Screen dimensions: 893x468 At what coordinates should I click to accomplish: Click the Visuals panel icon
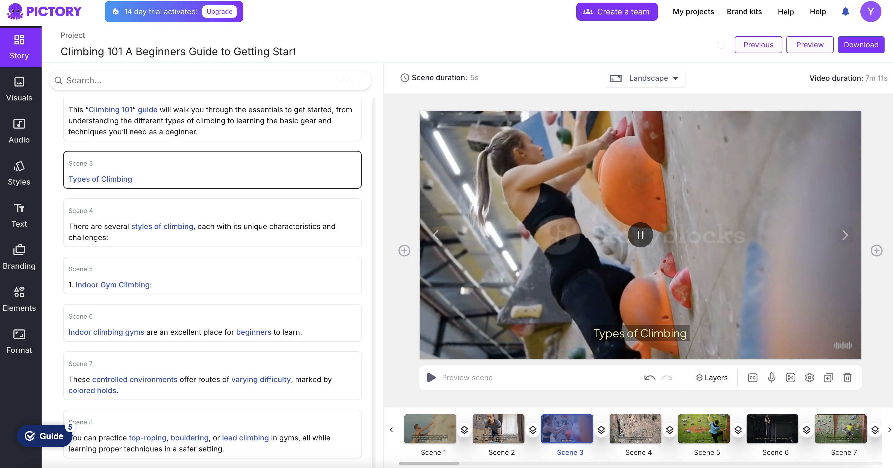pos(19,89)
